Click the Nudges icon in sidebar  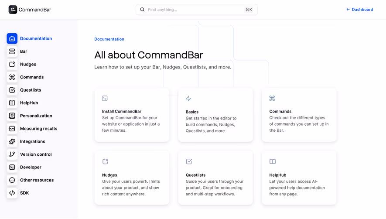[x=12, y=64]
